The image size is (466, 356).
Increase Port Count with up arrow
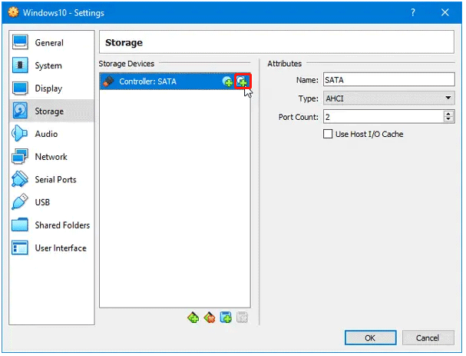pos(448,114)
